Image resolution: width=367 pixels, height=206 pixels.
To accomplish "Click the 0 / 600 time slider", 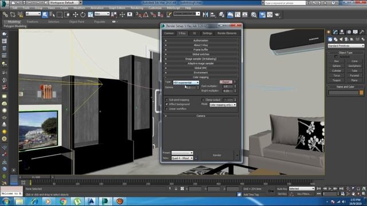I will [36, 177].
